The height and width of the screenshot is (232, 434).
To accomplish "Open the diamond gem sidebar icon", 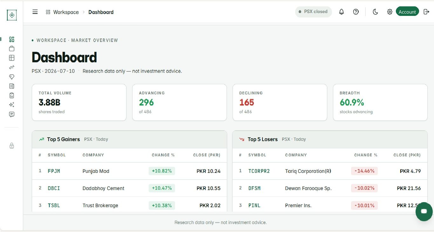I will tap(12, 77).
